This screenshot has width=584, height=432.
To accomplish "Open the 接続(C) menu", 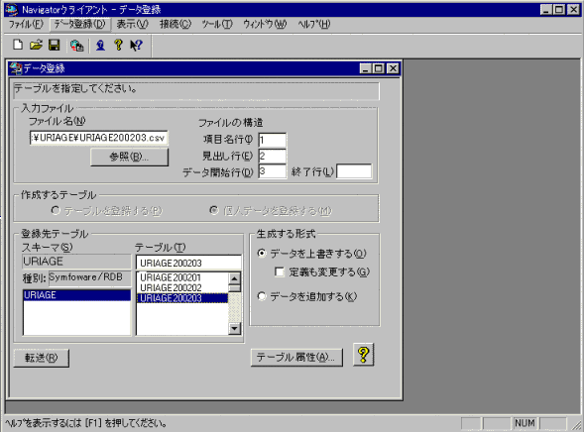I will pyautogui.click(x=175, y=24).
